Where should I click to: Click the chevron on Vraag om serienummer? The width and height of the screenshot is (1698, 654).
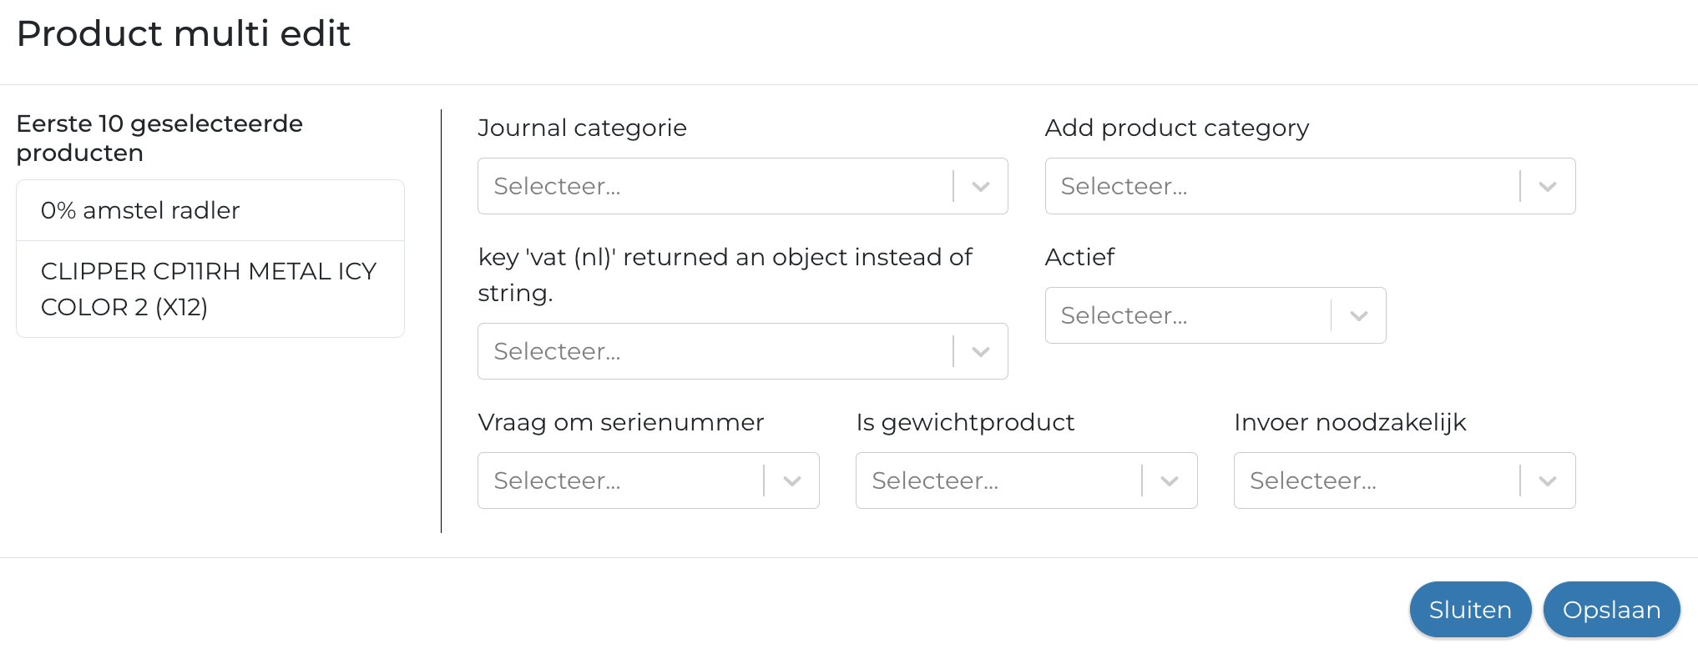pyautogui.click(x=791, y=480)
